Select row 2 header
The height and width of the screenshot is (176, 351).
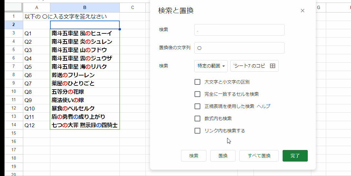14,25
